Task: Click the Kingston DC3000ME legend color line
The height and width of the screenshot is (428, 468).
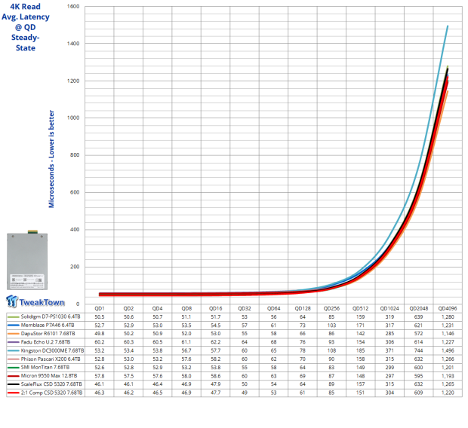Action: click(11, 350)
